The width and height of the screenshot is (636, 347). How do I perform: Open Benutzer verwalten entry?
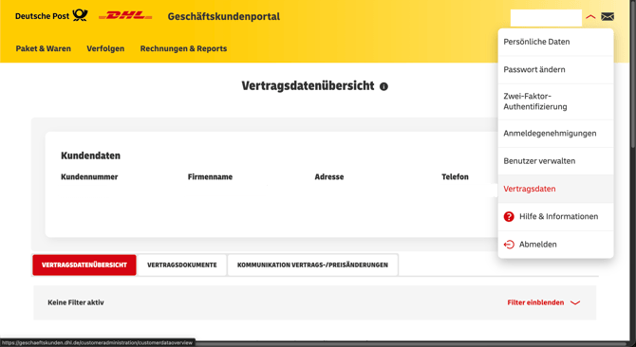point(555,161)
